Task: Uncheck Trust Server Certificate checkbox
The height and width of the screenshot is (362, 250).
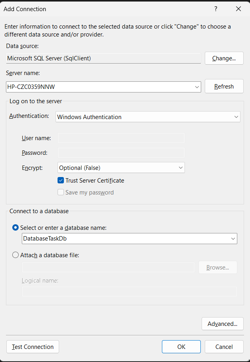Action: pos(61,181)
